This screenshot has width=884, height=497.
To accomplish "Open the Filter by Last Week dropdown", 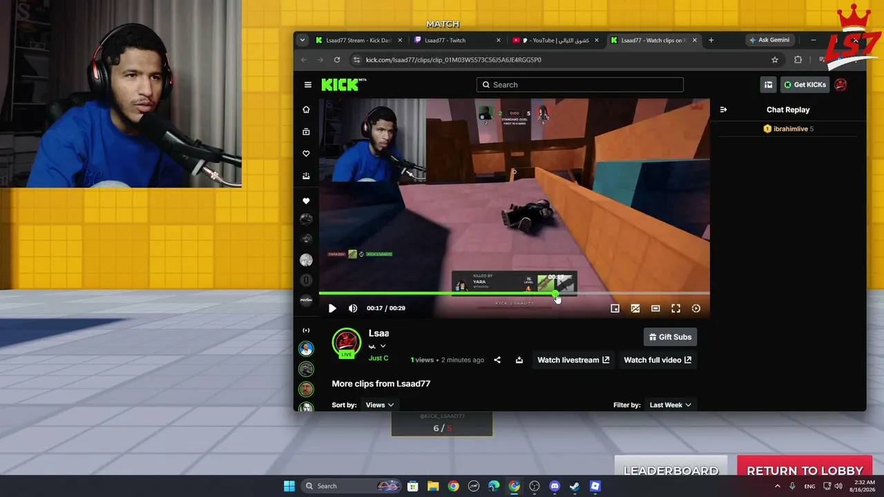I will 671,405.
